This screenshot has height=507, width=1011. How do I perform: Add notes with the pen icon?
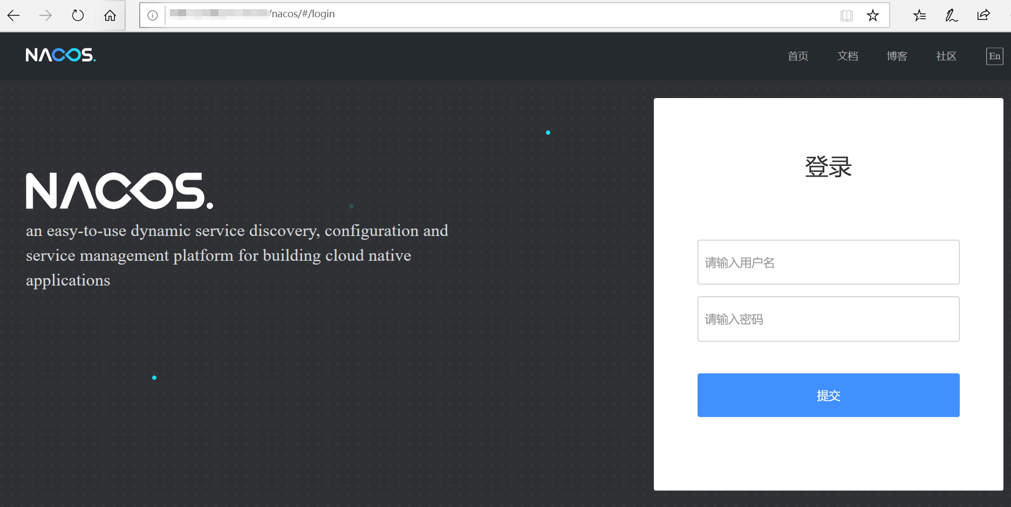tap(952, 15)
